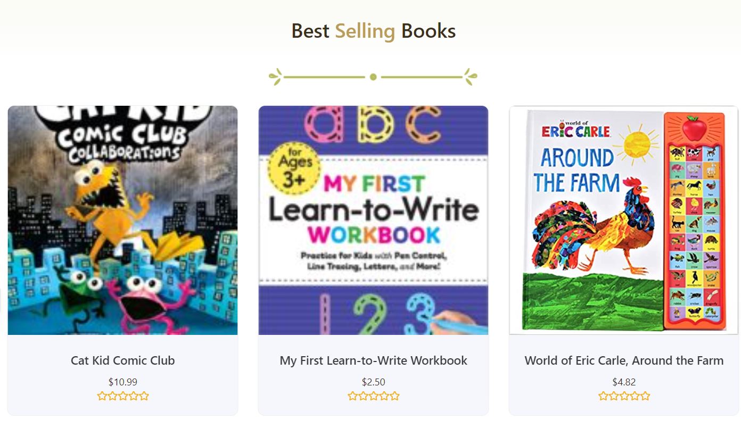Open the Around the Farm book cover

[624, 220]
